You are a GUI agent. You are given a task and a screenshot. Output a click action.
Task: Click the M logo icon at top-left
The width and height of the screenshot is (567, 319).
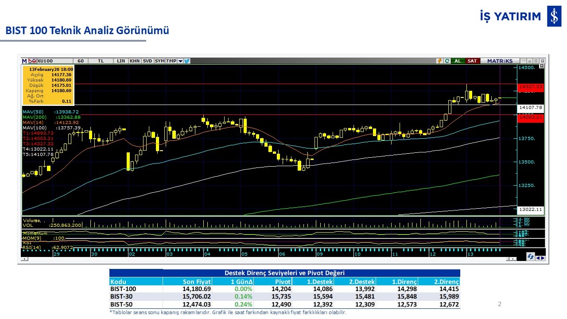pos(24,61)
